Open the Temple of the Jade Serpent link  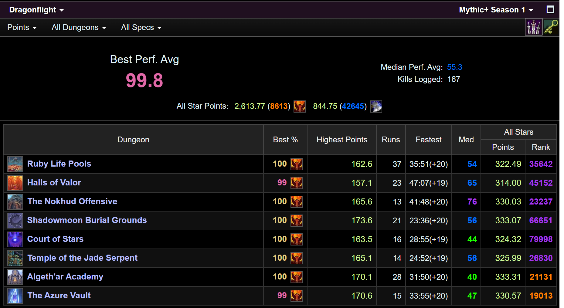[83, 258]
